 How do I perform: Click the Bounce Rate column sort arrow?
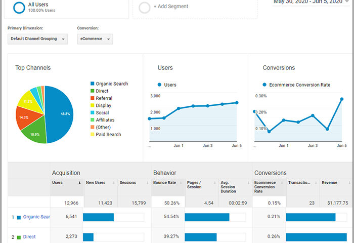(181, 183)
